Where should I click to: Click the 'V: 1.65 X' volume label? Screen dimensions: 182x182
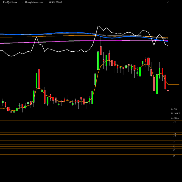[x=175, y=114]
